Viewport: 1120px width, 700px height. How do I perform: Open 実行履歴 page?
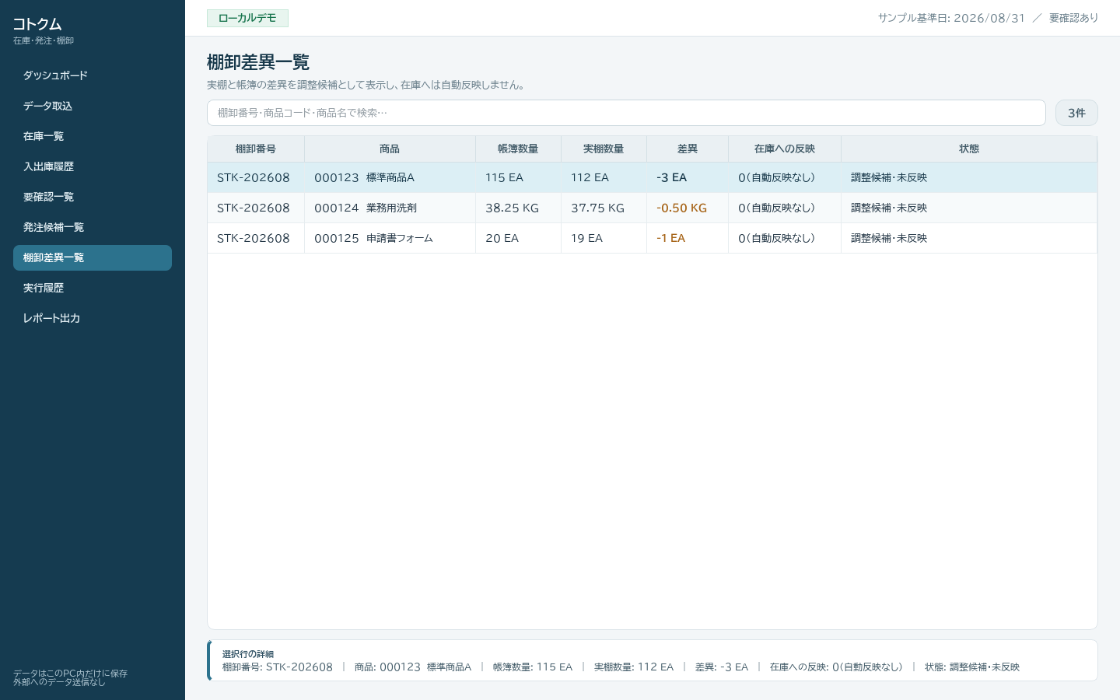coord(93,288)
